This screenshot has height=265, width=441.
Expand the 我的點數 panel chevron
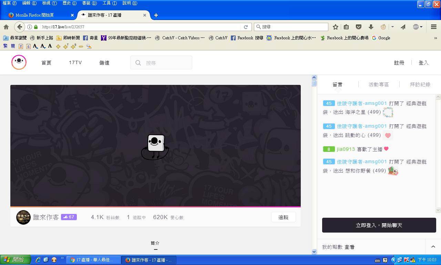coord(433,247)
